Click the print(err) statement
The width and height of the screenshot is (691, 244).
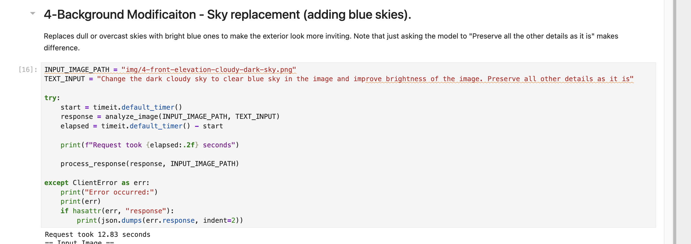point(81,201)
